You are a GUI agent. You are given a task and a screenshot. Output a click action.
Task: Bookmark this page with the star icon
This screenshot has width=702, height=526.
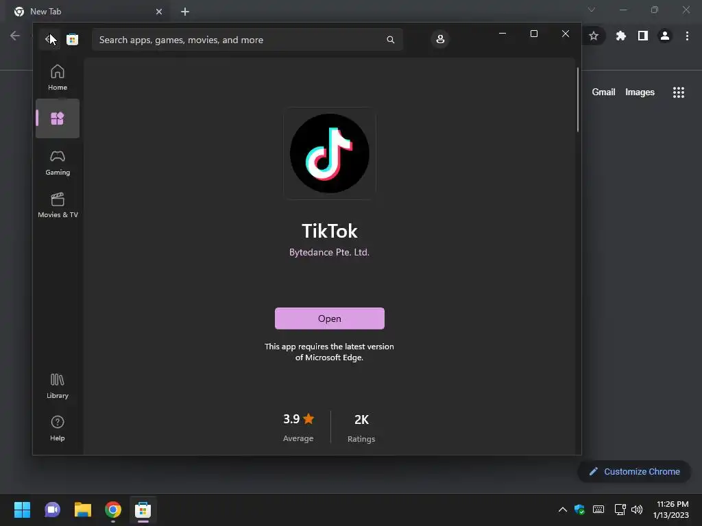[594, 36]
